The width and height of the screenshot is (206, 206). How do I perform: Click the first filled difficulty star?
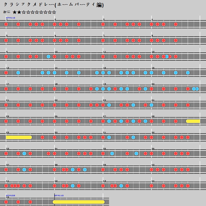15,12
